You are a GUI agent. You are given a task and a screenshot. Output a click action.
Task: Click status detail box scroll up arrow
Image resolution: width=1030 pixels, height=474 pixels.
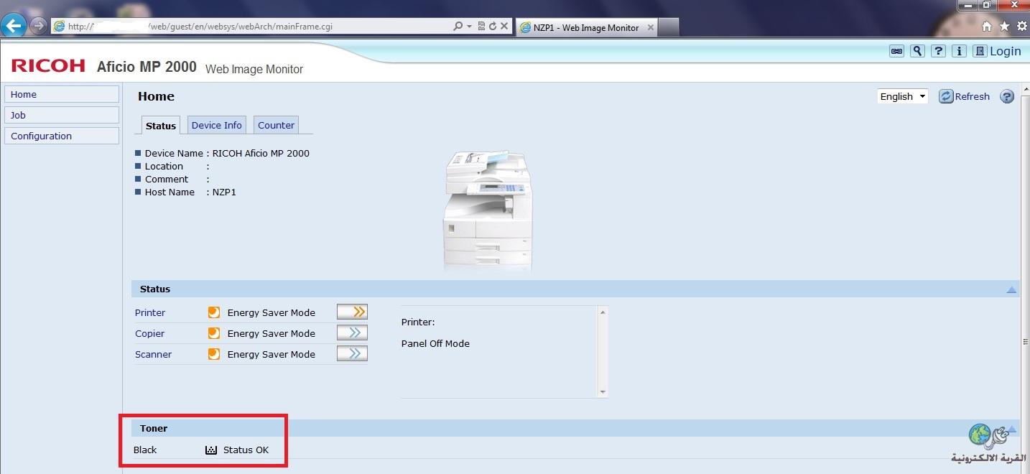tap(603, 312)
